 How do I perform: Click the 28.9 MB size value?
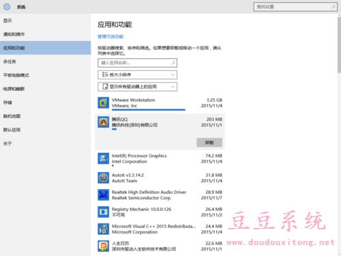213,192
